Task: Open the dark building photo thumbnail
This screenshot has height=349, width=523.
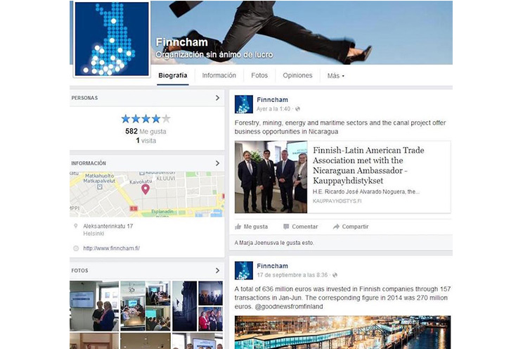Action: pyautogui.click(x=184, y=306)
